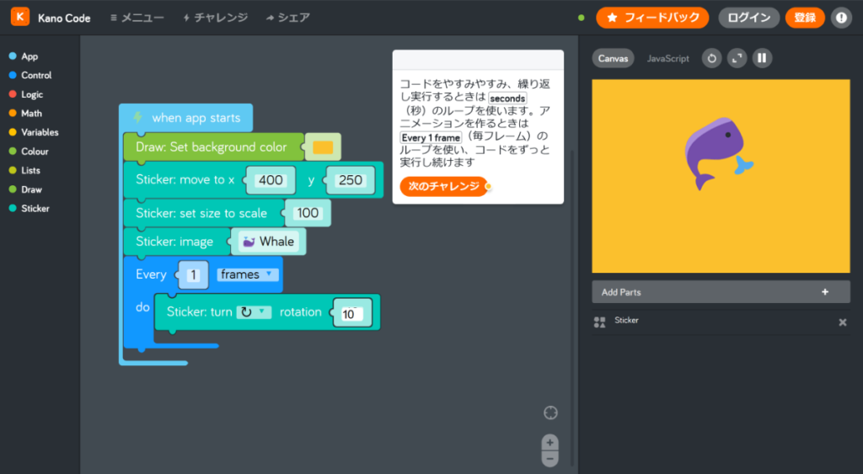Click the restart/reset canvas icon
This screenshot has width=863, height=474.
coord(711,58)
